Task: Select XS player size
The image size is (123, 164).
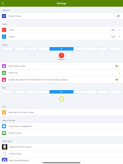Action: (14, 49)
